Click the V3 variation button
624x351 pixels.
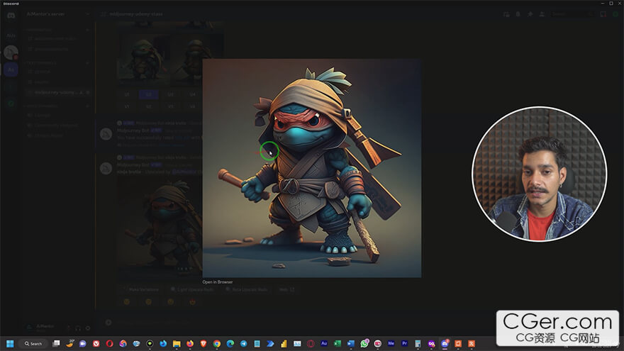pos(171,106)
